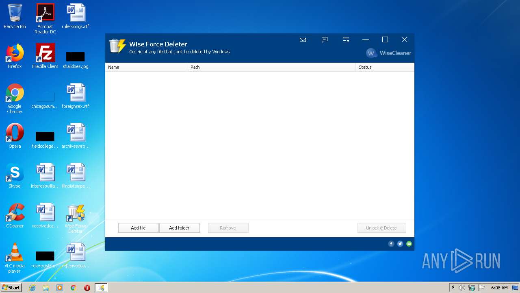This screenshot has height=293, width=520.
Task: Select the Acrobat Reader DC desktop icon
Action: point(45,19)
